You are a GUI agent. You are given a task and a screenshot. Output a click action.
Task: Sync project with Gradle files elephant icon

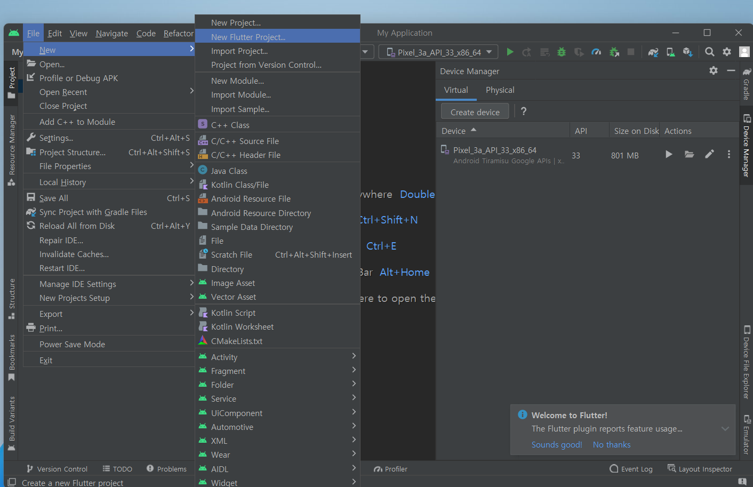tap(653, 52)
